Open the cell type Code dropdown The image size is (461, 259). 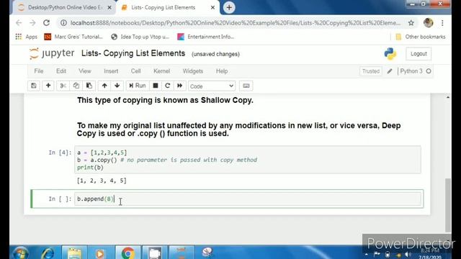click(x=211, y=86)
